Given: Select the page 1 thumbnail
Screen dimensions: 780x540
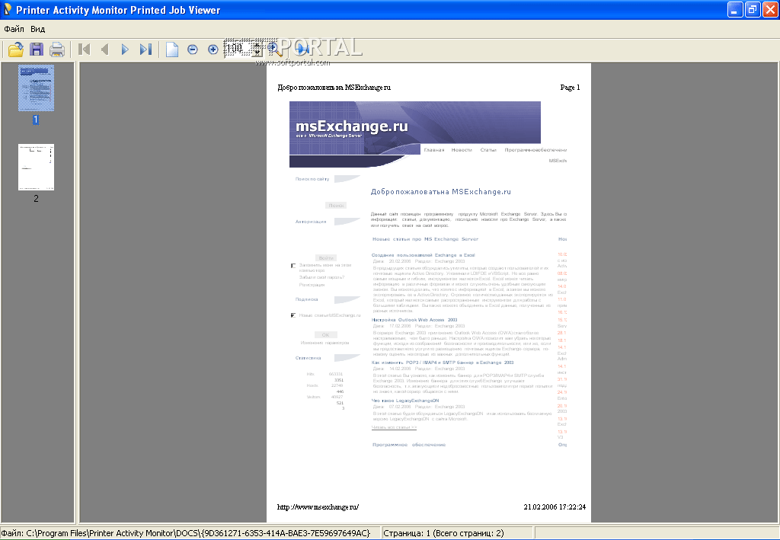Looking at the screenshot, I should 37,88.
